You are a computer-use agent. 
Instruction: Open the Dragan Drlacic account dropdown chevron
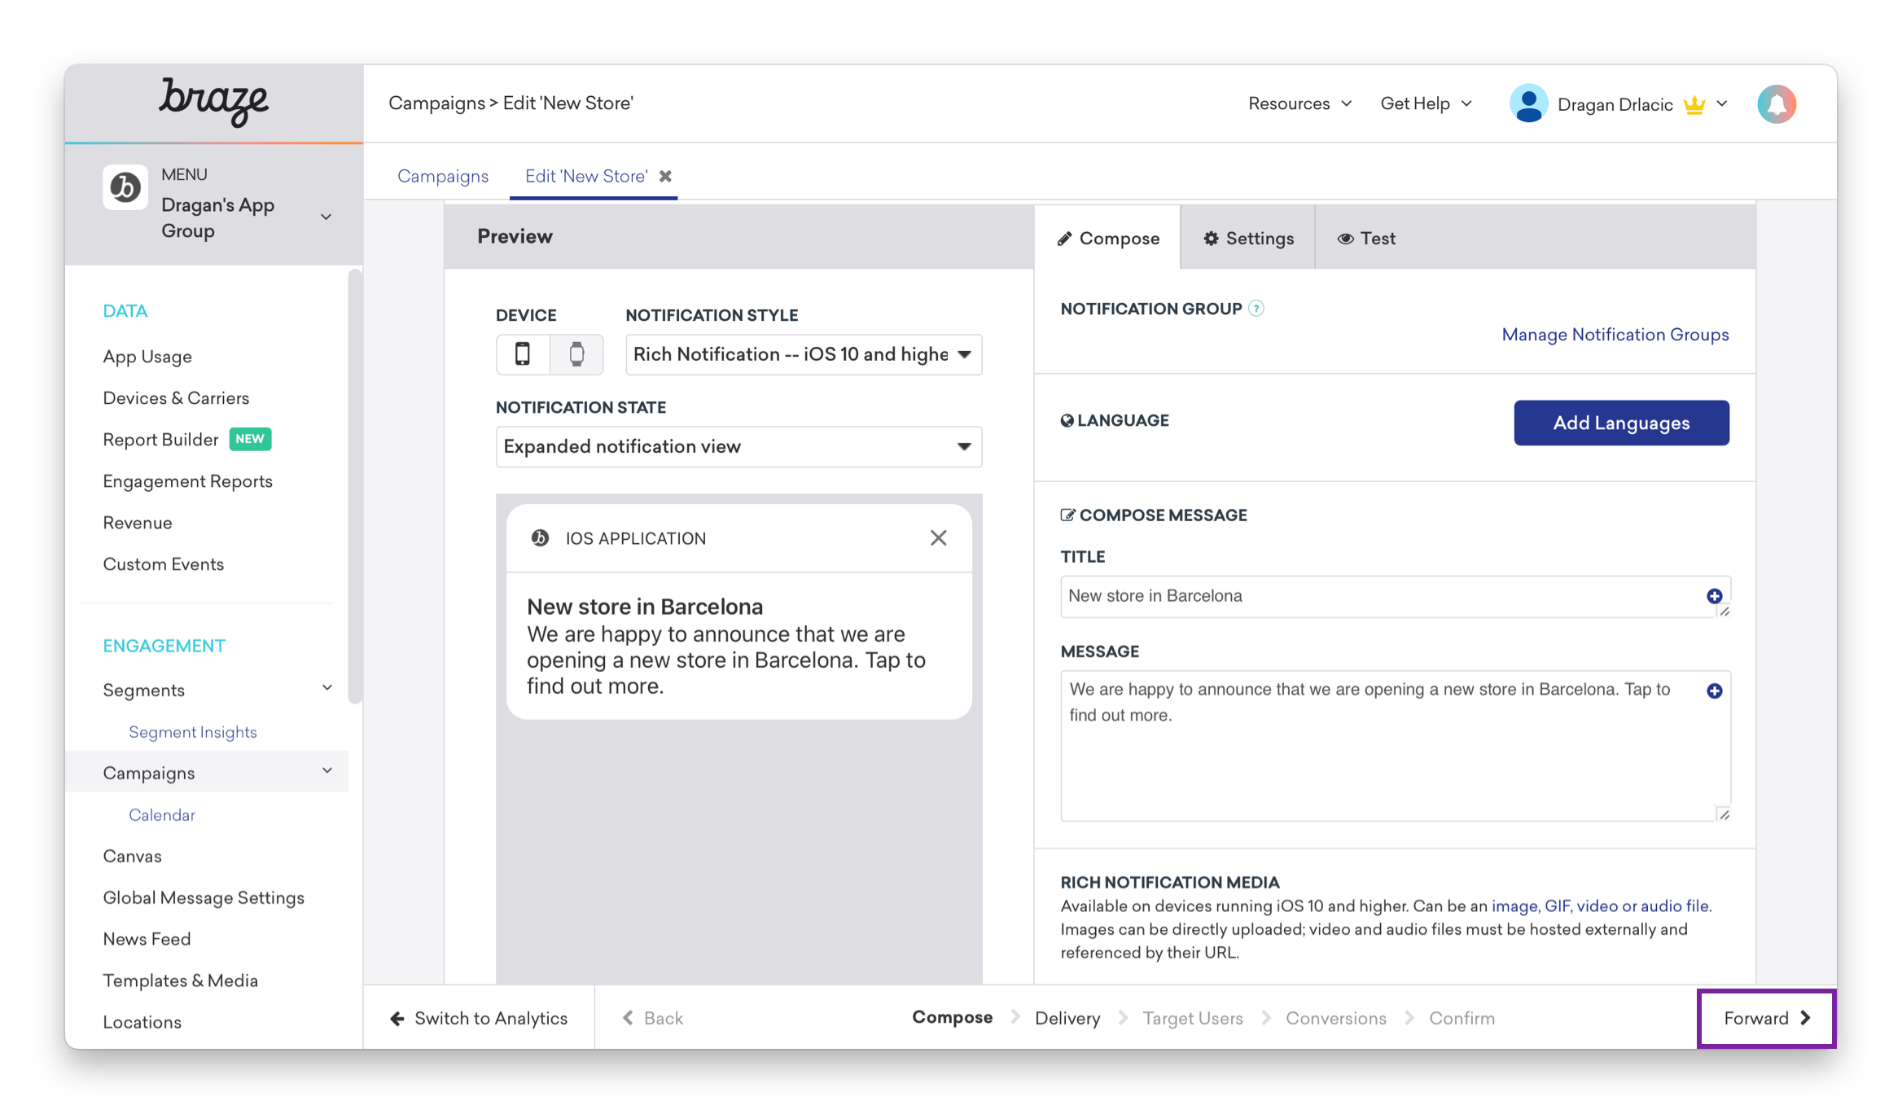pos(1722,104)
